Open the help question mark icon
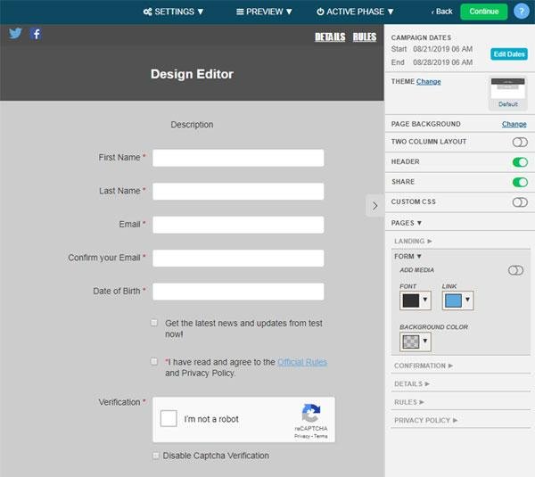Image resolution: width=535 pixels, height=477 pixels. [x=521, y=12]
